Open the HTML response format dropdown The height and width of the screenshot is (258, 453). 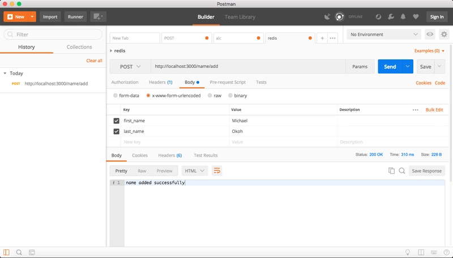(x=194, y=171)
